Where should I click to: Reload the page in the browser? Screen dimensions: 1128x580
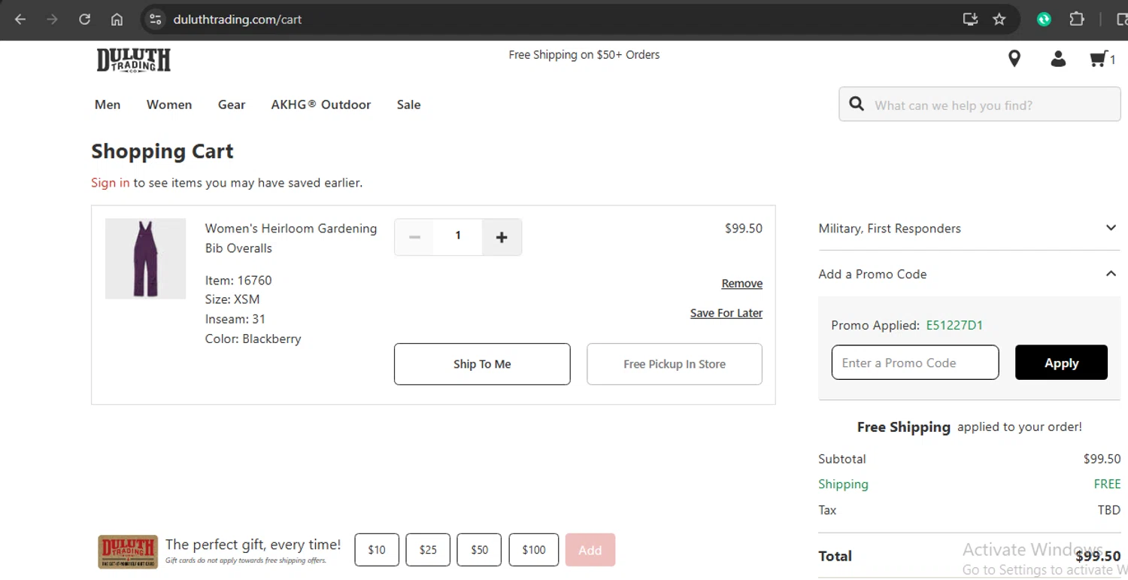(84, 20)
